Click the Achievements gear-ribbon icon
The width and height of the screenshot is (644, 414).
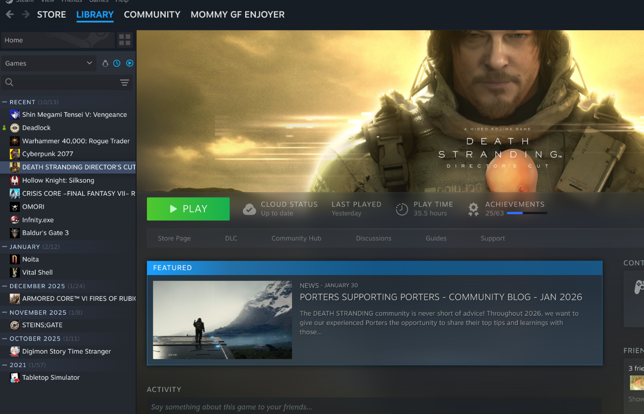click(473, 209)
